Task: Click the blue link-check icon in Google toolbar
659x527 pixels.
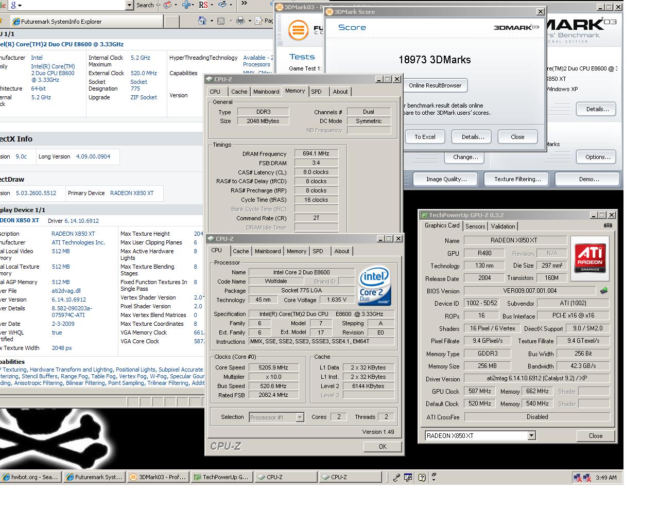Action: (x=222, y=5)
